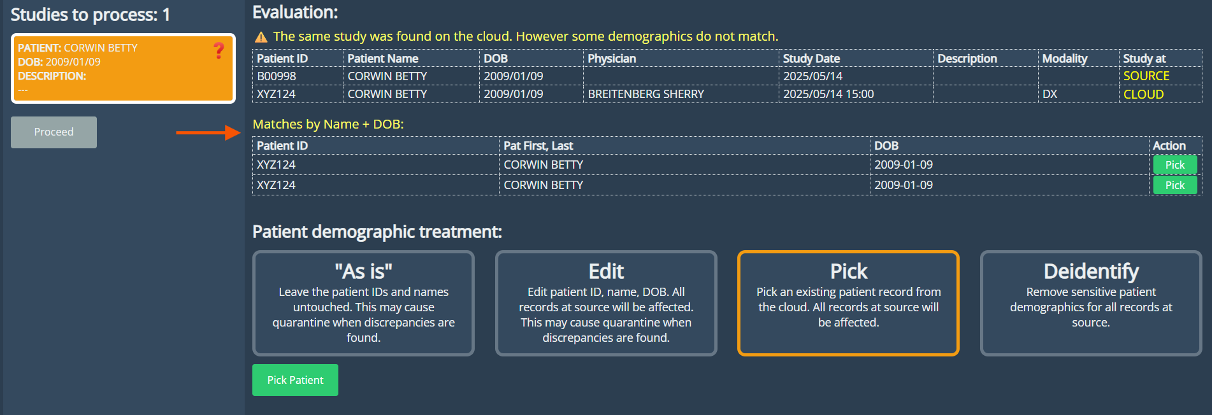
Task: Click the CLOUD study location label
Action: (1143, 94)
